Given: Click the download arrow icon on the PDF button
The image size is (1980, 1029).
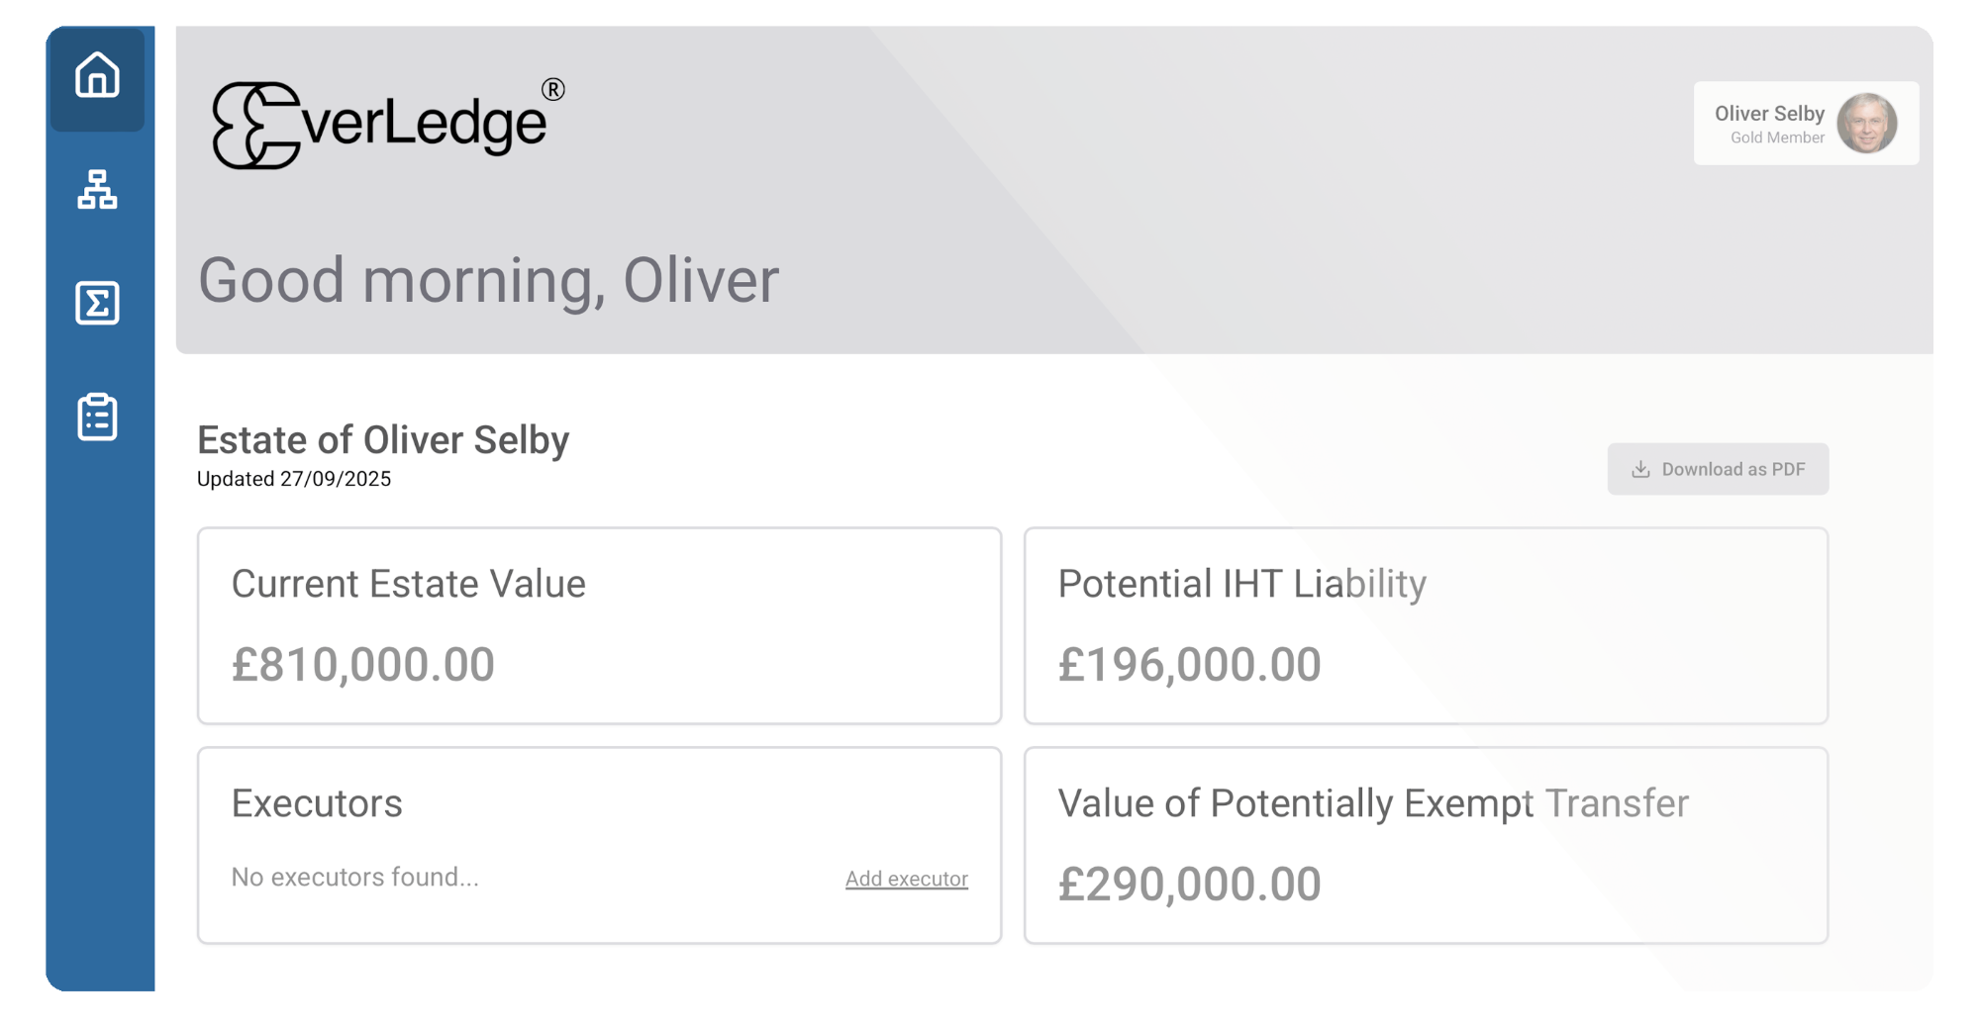Looking at the screenshot, I should click(x=1639, y=469).
